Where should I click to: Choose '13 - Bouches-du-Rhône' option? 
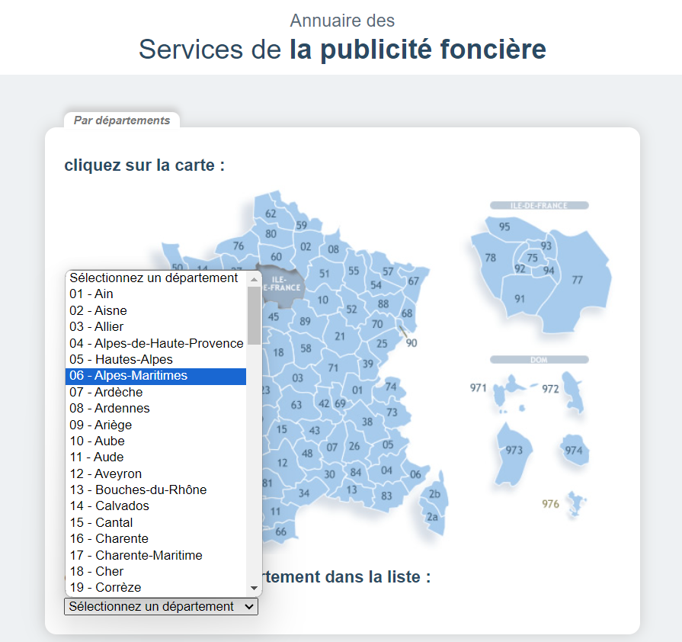155,490
